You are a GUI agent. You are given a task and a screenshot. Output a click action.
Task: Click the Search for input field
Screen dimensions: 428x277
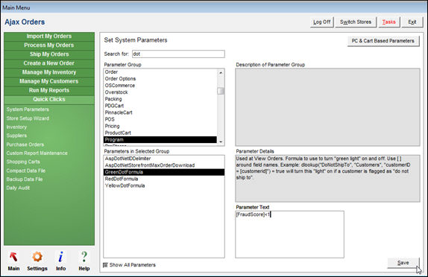(178, 54)
